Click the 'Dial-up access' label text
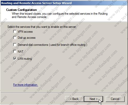The image size is (128, 105). [26, 38]
